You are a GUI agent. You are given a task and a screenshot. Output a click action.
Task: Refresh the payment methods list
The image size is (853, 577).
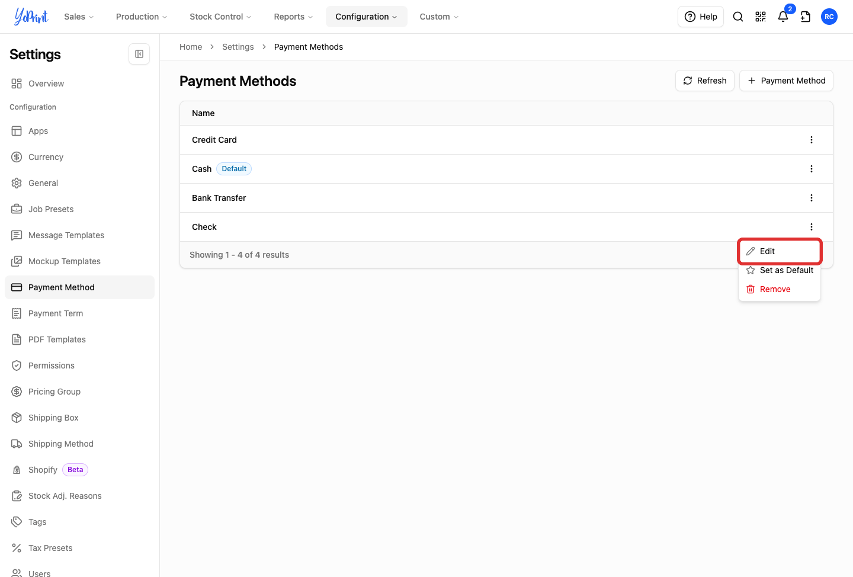click(705, 81)
